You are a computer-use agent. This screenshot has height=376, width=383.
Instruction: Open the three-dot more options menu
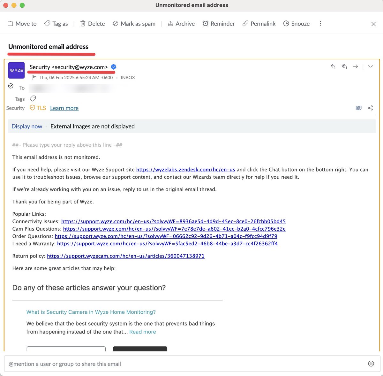320,24
